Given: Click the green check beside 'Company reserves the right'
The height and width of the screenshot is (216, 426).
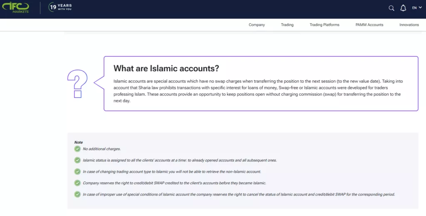Looking at the screenshot, I should tap(77, 183).
